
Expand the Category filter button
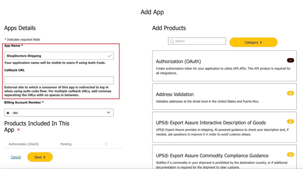(253, 42)
